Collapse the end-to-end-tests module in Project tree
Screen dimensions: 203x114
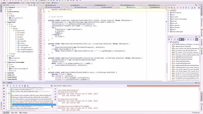click(x=6, y=12)
